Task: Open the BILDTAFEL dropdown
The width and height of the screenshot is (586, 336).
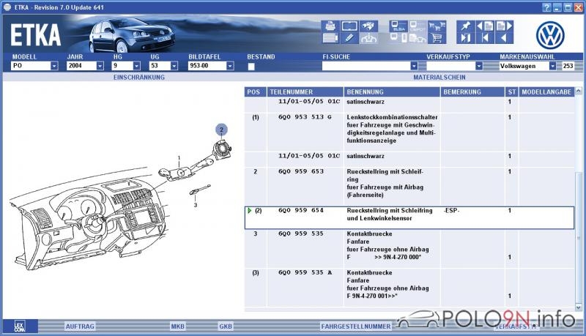Action: (x=230, y=66)
